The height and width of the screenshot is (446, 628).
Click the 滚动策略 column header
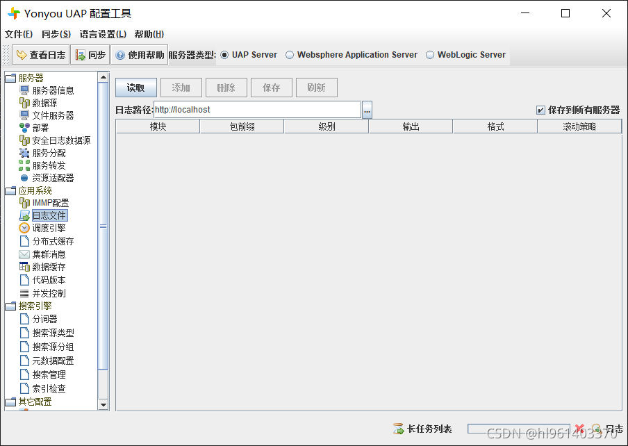[579, 126]
